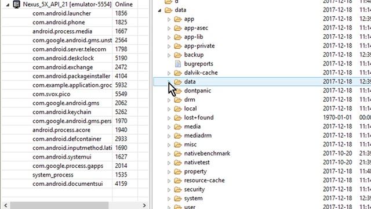Image resolution: width=371 pixels, height=209 pixels.
Task: Click scroll right arrow in Devices panel
Action: coord(144,205)
